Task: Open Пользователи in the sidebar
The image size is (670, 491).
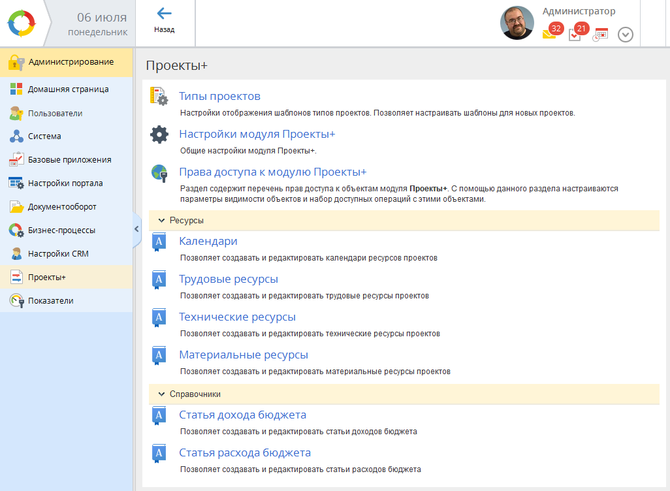Action: [x=55, y=113]
